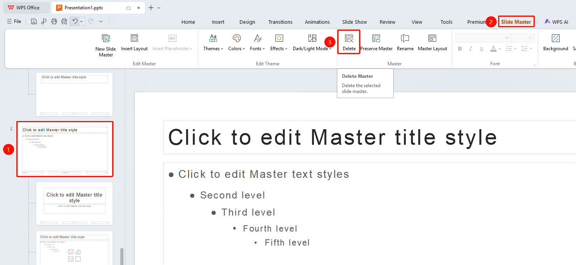This screenshot has height=265, width=576.
Task: Click the Export to PDF icon
Action: click(44, 21)
